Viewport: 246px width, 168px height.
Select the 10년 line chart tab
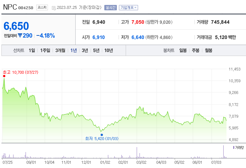click(109, 50)
